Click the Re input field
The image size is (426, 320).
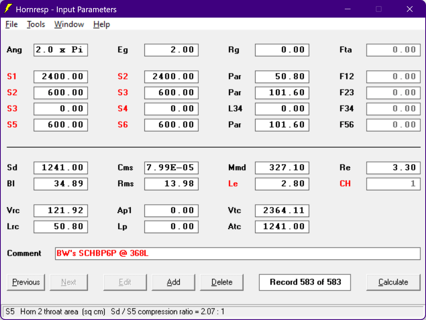[x=393, y=168]
